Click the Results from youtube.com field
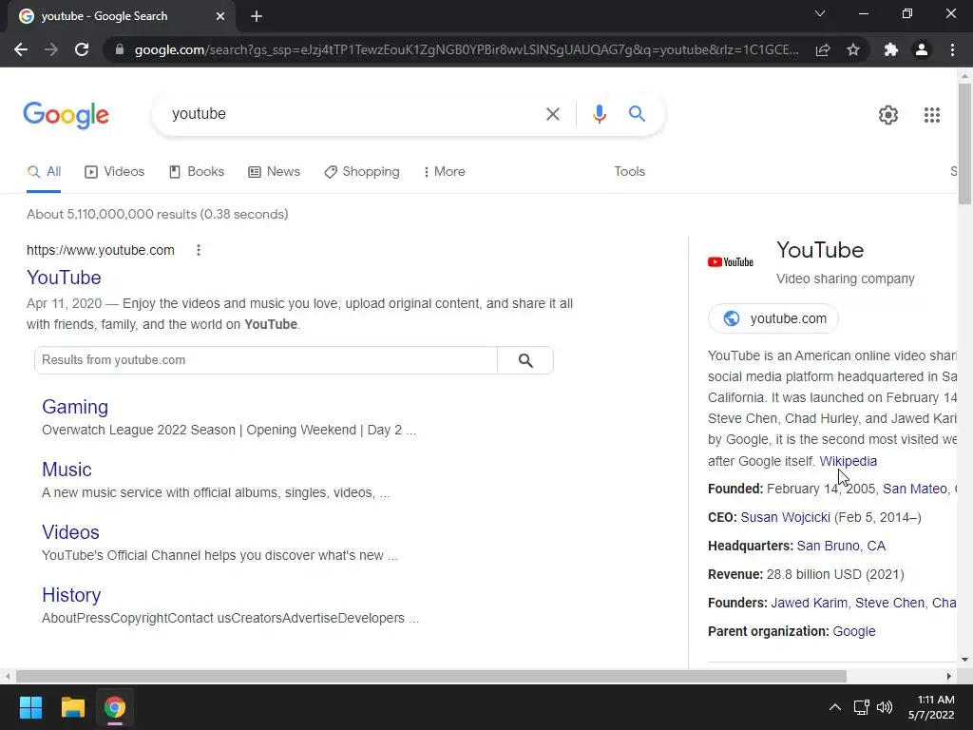Screen dimensions: 973x730 [x=266, y=360]
